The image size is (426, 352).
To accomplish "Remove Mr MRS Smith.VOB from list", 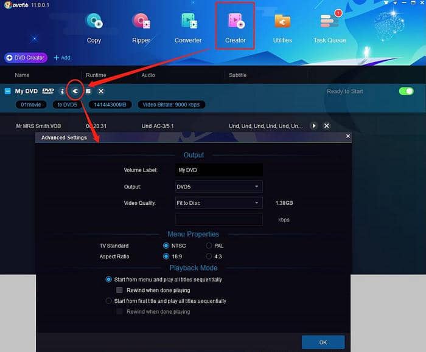I will (327, 126).
